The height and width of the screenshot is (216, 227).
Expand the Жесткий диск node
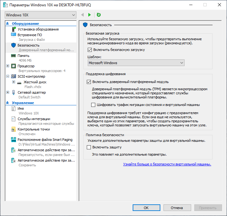tap(14, 82)
